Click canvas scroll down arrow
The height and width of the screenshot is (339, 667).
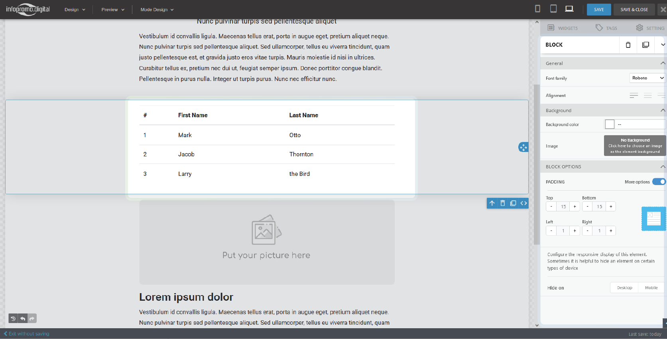tap(537, 325)
